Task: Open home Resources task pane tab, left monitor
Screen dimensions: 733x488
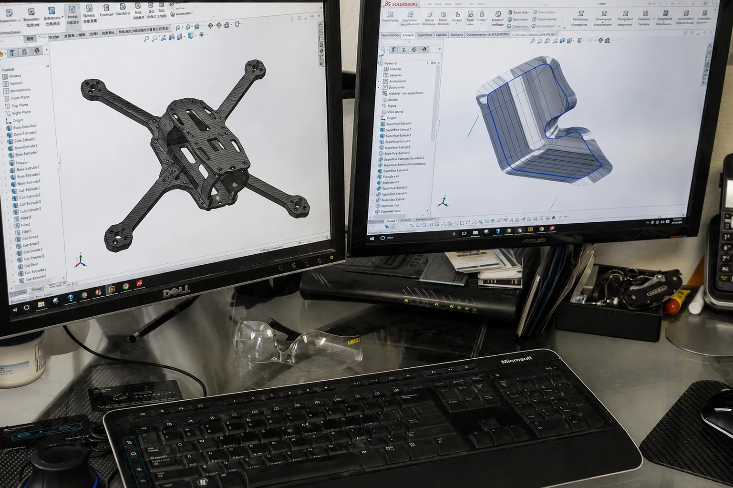Action: pyautogui.click(x=321, y=25)
